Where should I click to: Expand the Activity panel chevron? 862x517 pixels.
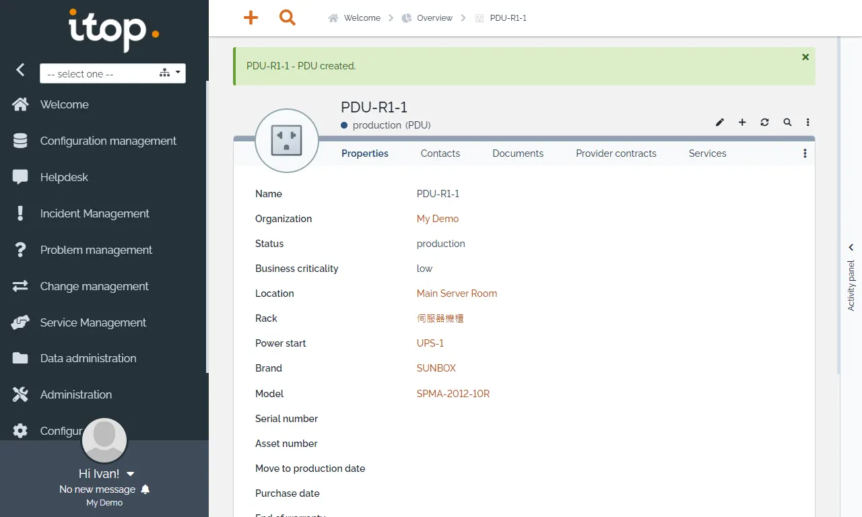click(x=851, y=248)
